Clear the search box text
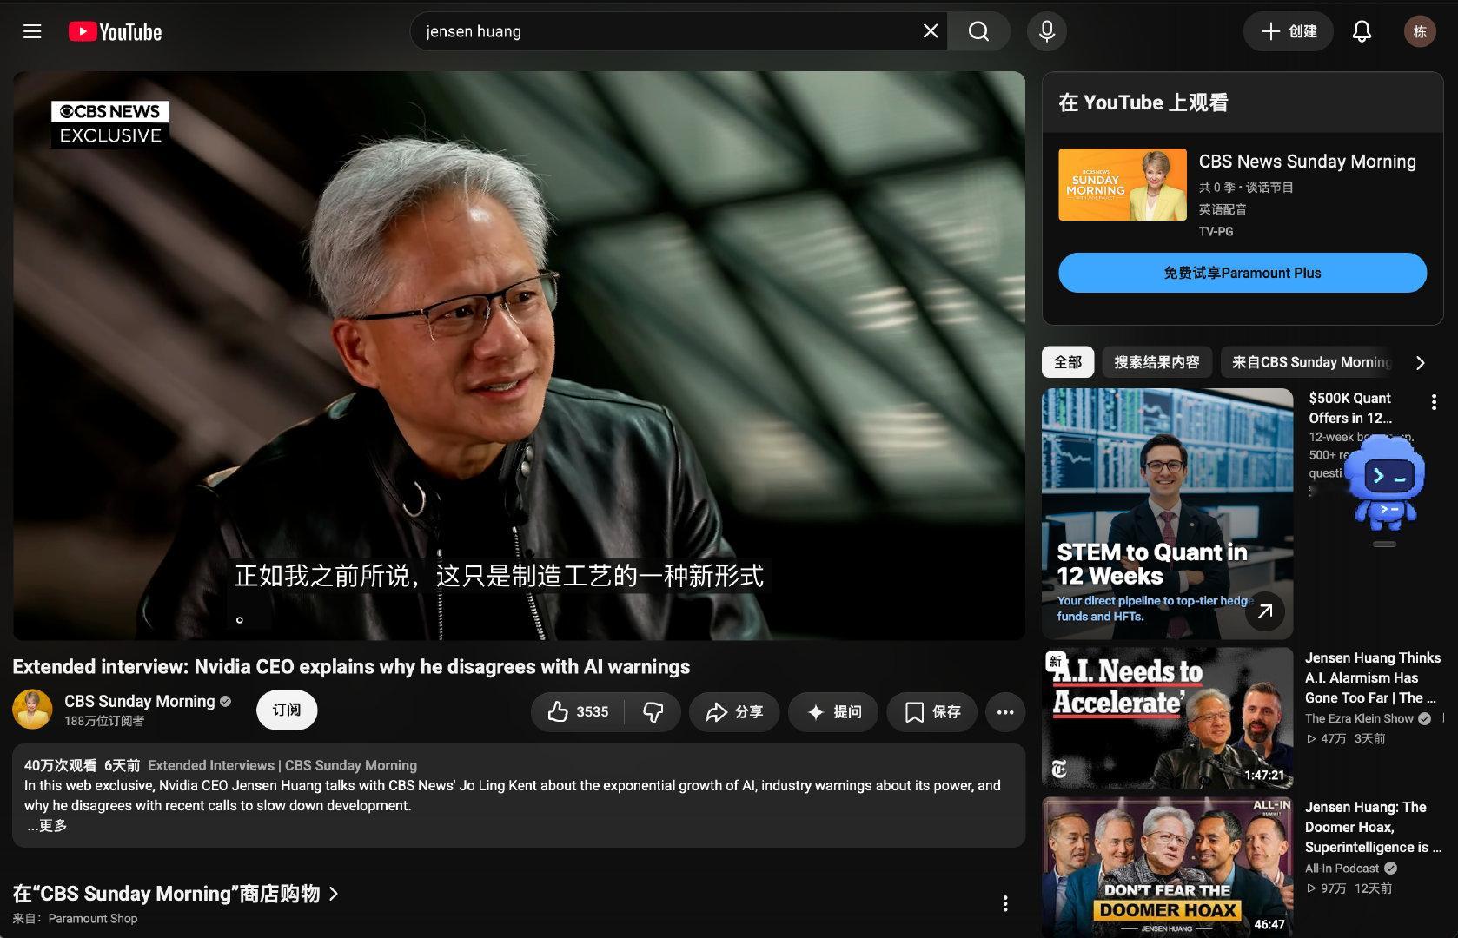Image resolution: width=1458 pixels, height=938 pixels. coord(930,31)
